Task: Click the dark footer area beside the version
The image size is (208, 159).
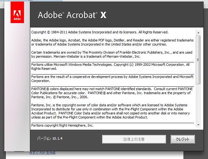Action: click(84, 139)
